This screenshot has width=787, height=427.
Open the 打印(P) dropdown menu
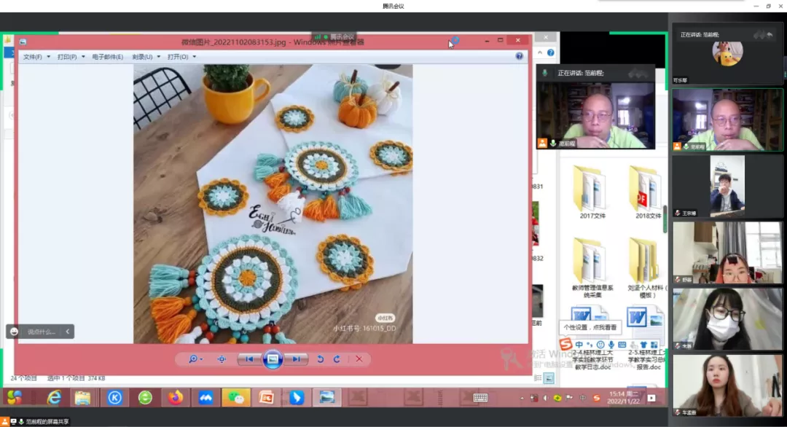(x=71, y=57)
